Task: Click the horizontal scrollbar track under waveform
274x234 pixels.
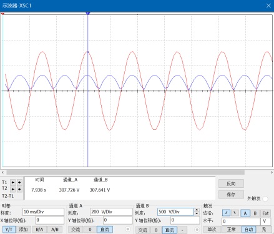Action: (125, 172)
